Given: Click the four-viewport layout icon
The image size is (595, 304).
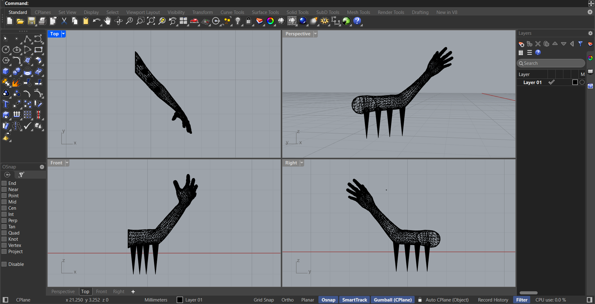Looking at the screenshot, I should click(x=184, y=21).
